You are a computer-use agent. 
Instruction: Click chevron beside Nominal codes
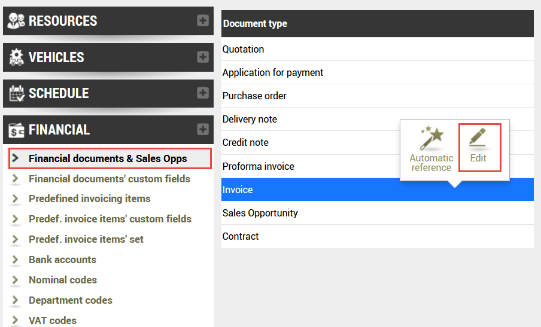pos(15,280)
